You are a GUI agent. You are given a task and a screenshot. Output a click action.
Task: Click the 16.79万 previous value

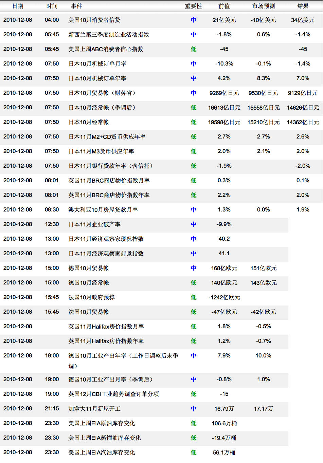point(224,409)
